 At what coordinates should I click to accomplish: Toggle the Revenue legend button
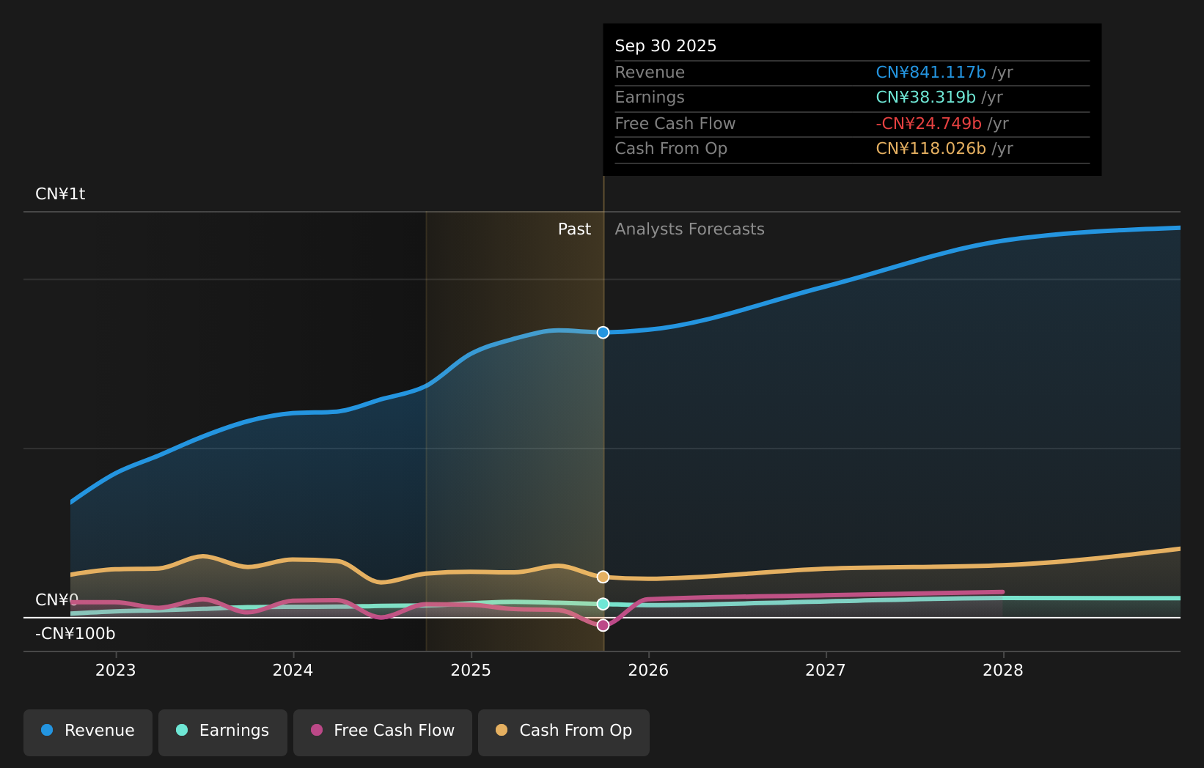88,731
